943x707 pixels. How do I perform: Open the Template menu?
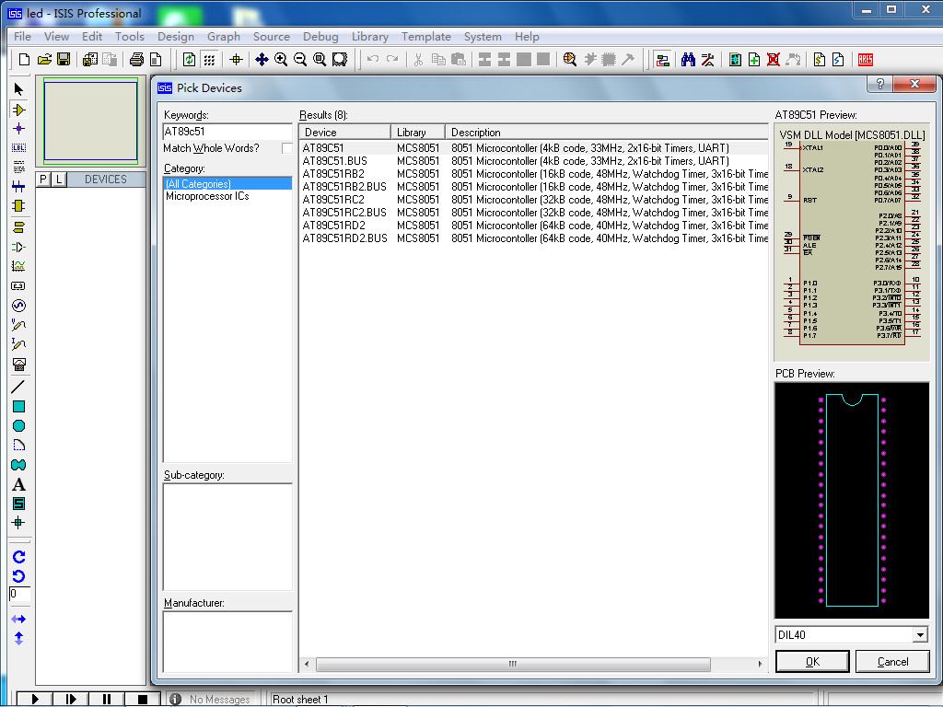[x=425, y=37]
